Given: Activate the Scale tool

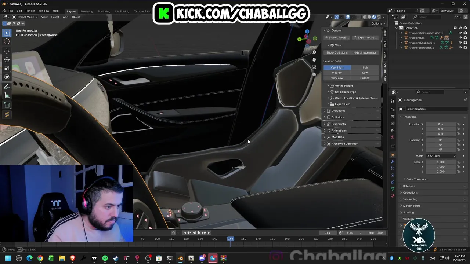Looking at the screenshot, I should coord(7,68).
